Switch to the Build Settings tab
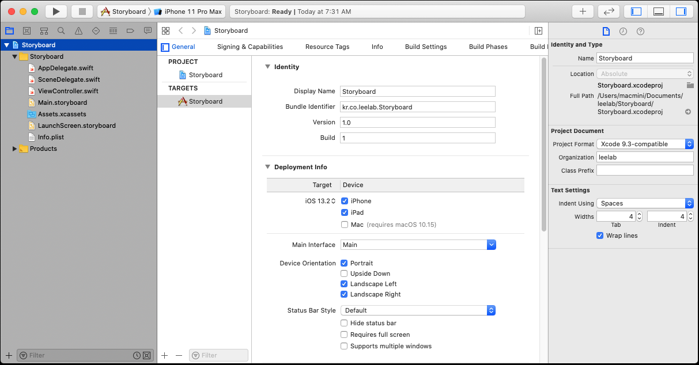This screenshot has height=365, width=699. click(425, 47)
